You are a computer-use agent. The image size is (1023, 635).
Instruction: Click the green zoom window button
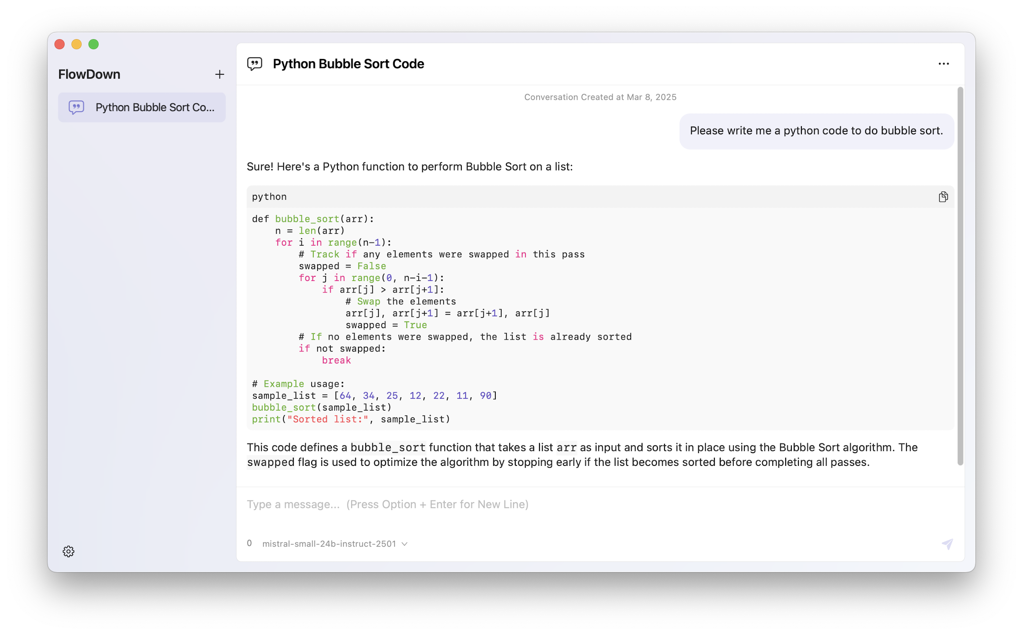tap(94, 44)
